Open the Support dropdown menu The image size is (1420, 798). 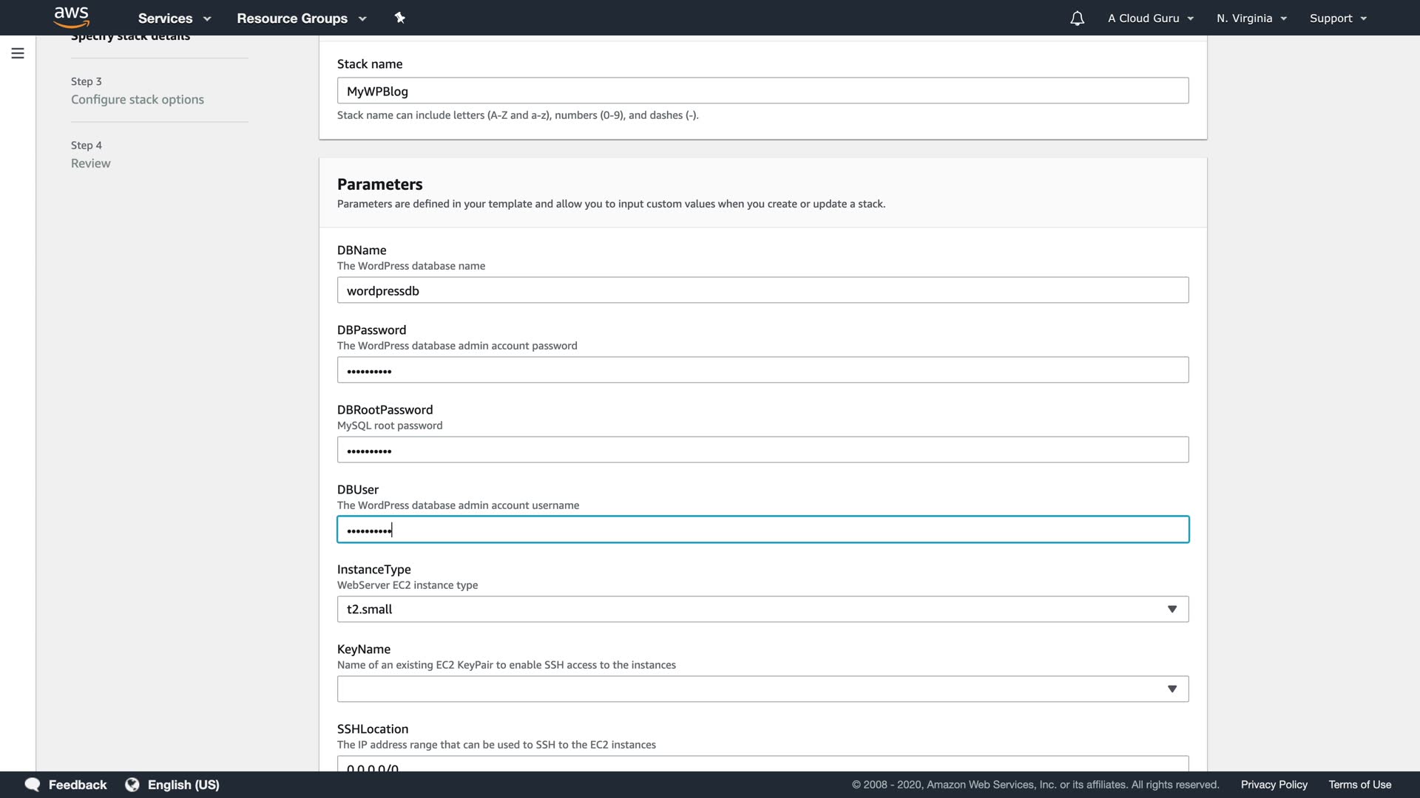coord(1337,18)
